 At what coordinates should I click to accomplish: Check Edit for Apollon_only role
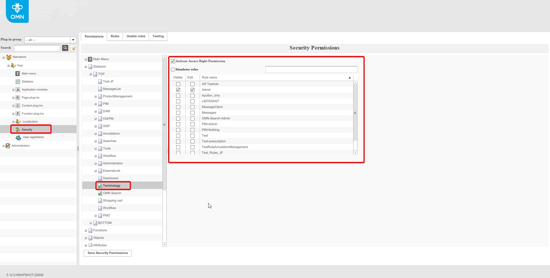(x=192, y=96)
